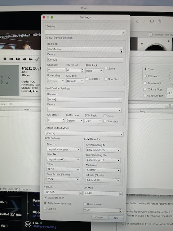173x231 pixels.
Task: Click the Source URI field in HQPlayer
Action: [x=20, y=104]
